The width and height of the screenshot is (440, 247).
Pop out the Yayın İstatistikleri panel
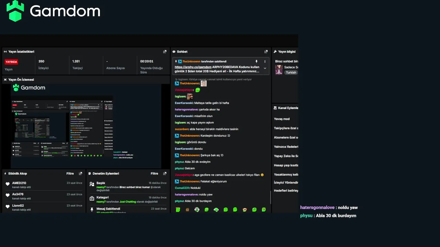(x=165, y=51)
